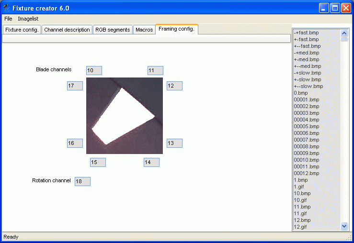Click the Fixture creator app icon in title bar

(6, 8)
